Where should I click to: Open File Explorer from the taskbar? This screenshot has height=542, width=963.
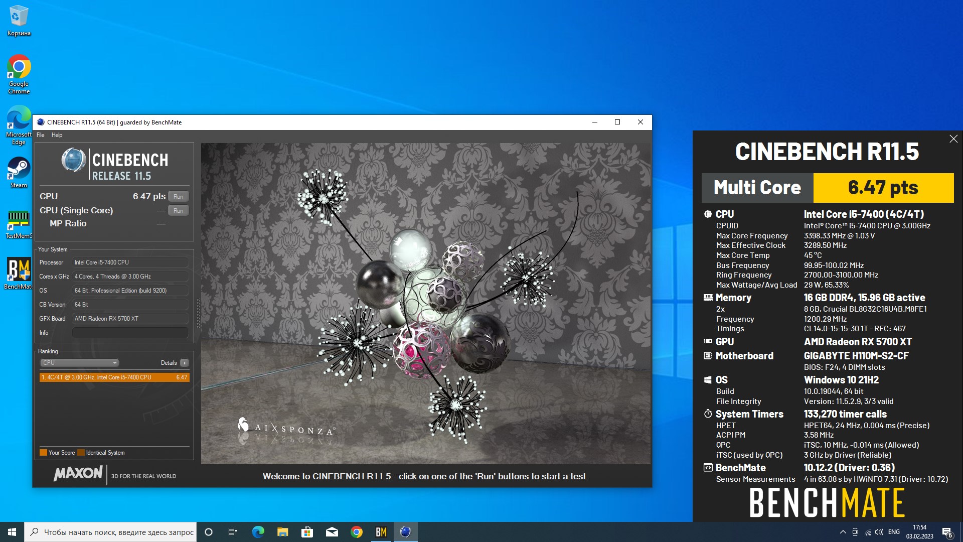point(282,532)
